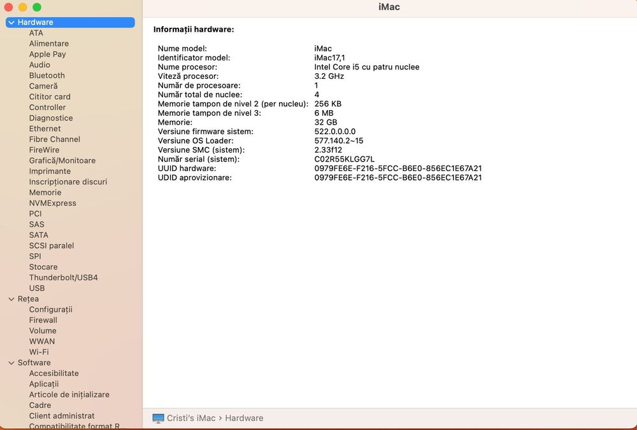Screen dimensions: 637x430
Task: Click the UUID hardware value
Action: [x=398, y=169]
